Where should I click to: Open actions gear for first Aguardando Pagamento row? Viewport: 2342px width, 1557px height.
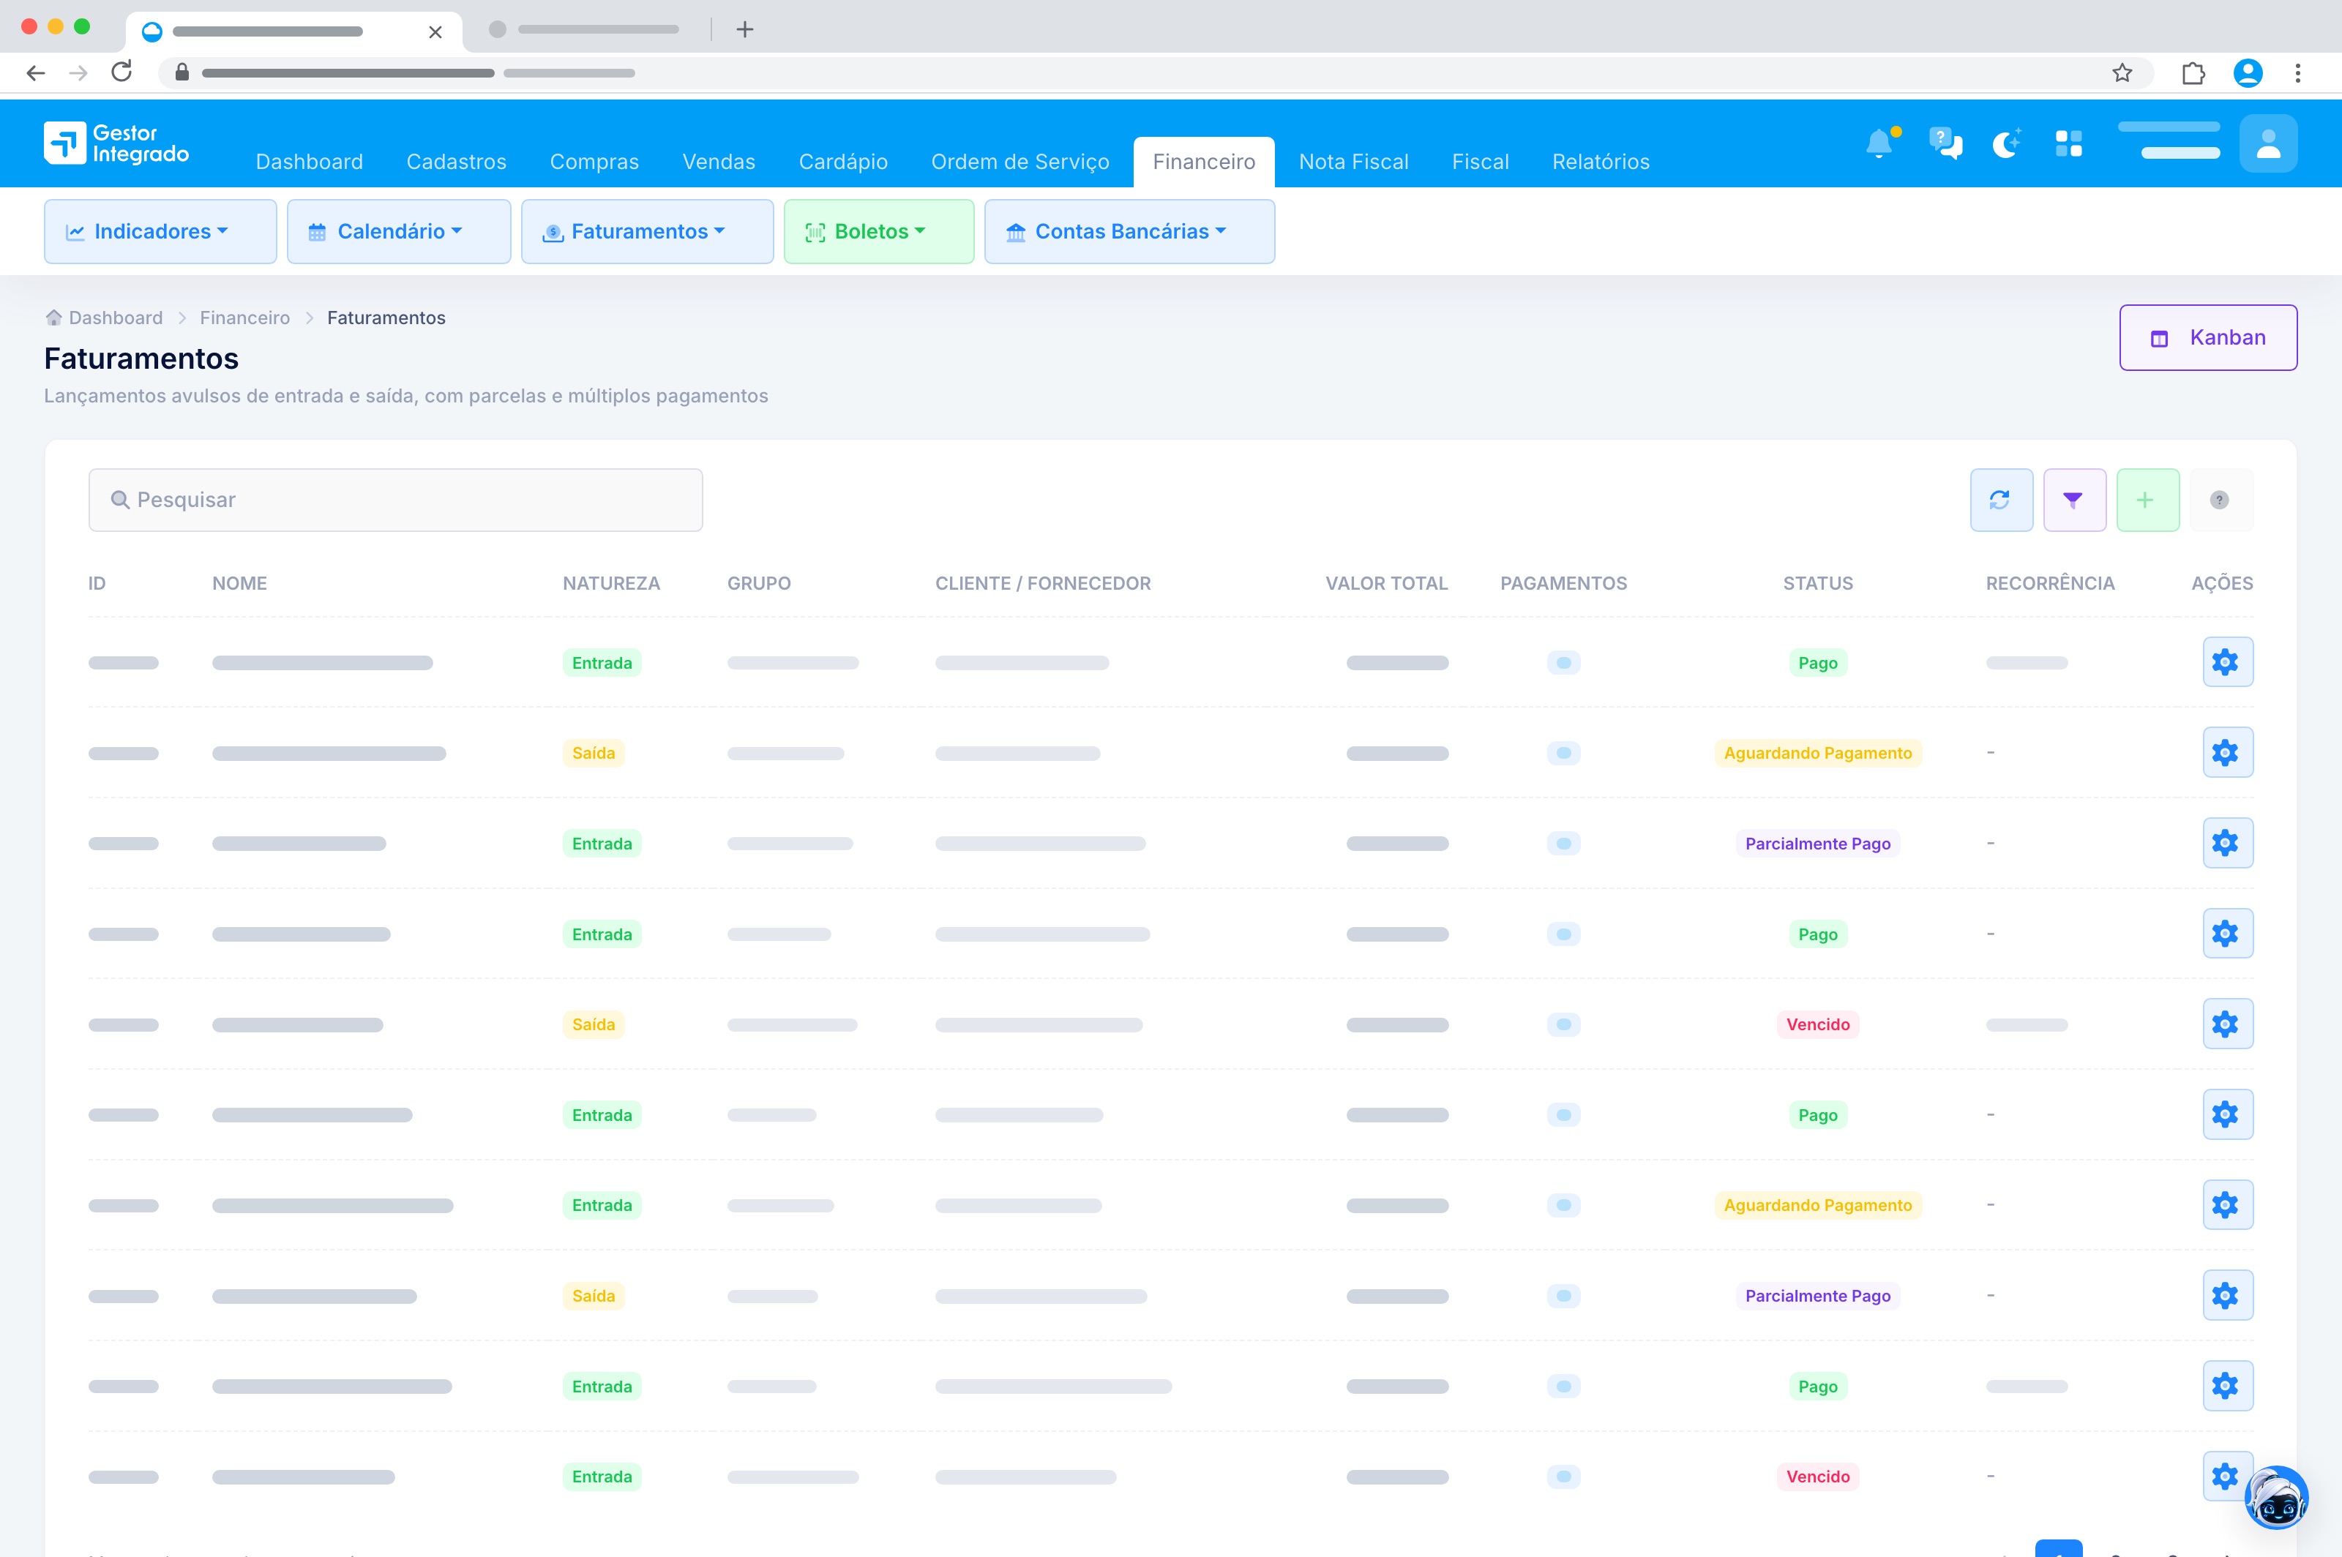point(2227,753)
